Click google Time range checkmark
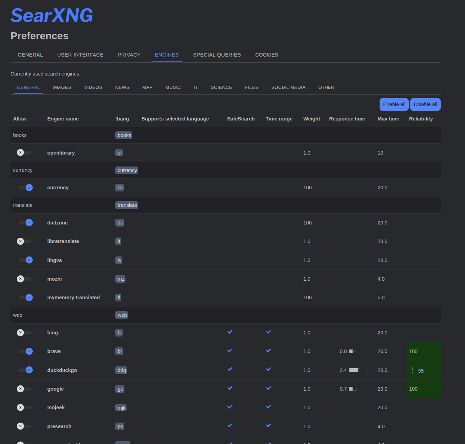The height and width of the screenshot is (444, 465). [x=269, y=388]
